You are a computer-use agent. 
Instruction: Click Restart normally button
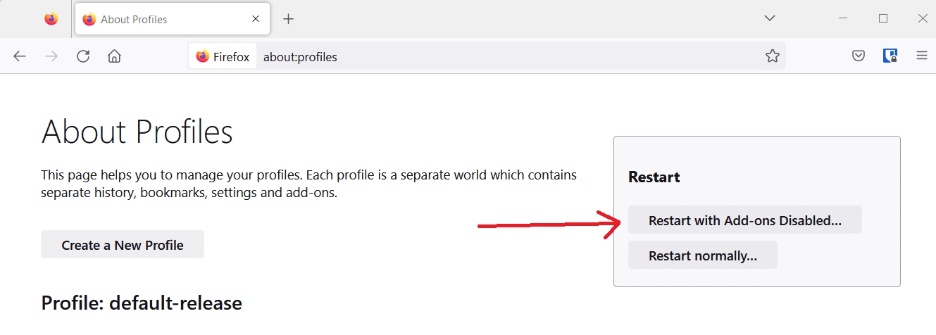coord(703,255)
